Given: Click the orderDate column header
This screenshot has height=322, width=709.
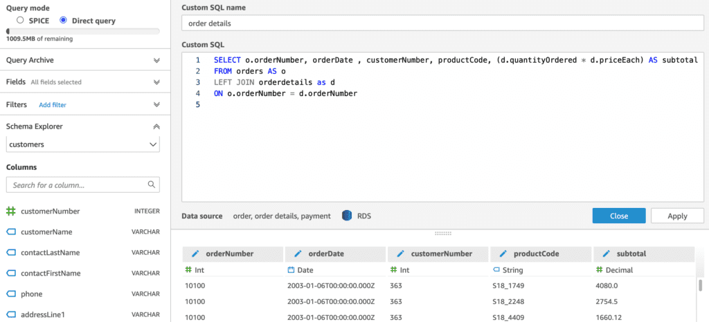Looking at the screenshot, I should [336, 254].
